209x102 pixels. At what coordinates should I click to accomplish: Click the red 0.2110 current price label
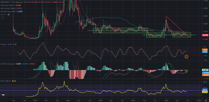(x=205, y=35)
